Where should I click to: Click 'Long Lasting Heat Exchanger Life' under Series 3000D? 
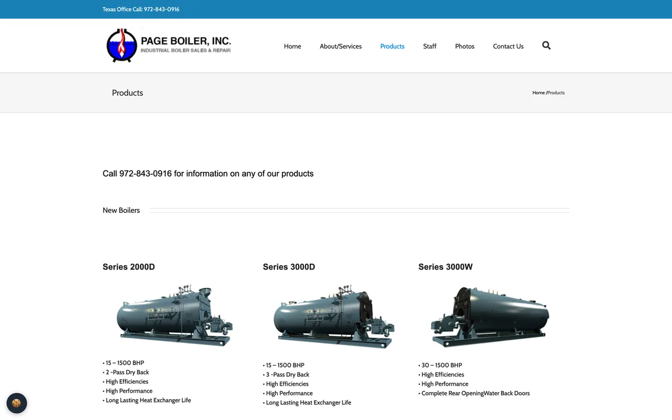pyautogui.click(x=308, y=402)
